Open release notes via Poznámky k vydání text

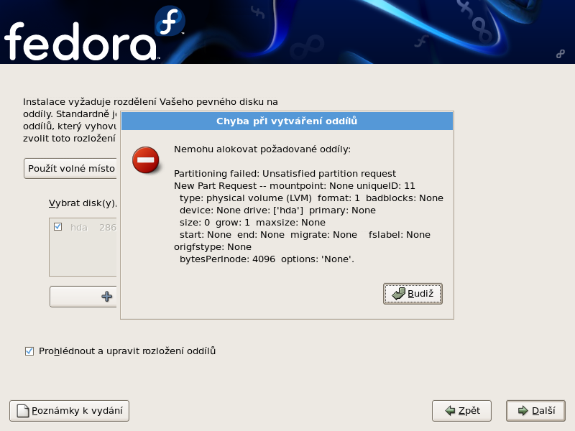point(79,411)
